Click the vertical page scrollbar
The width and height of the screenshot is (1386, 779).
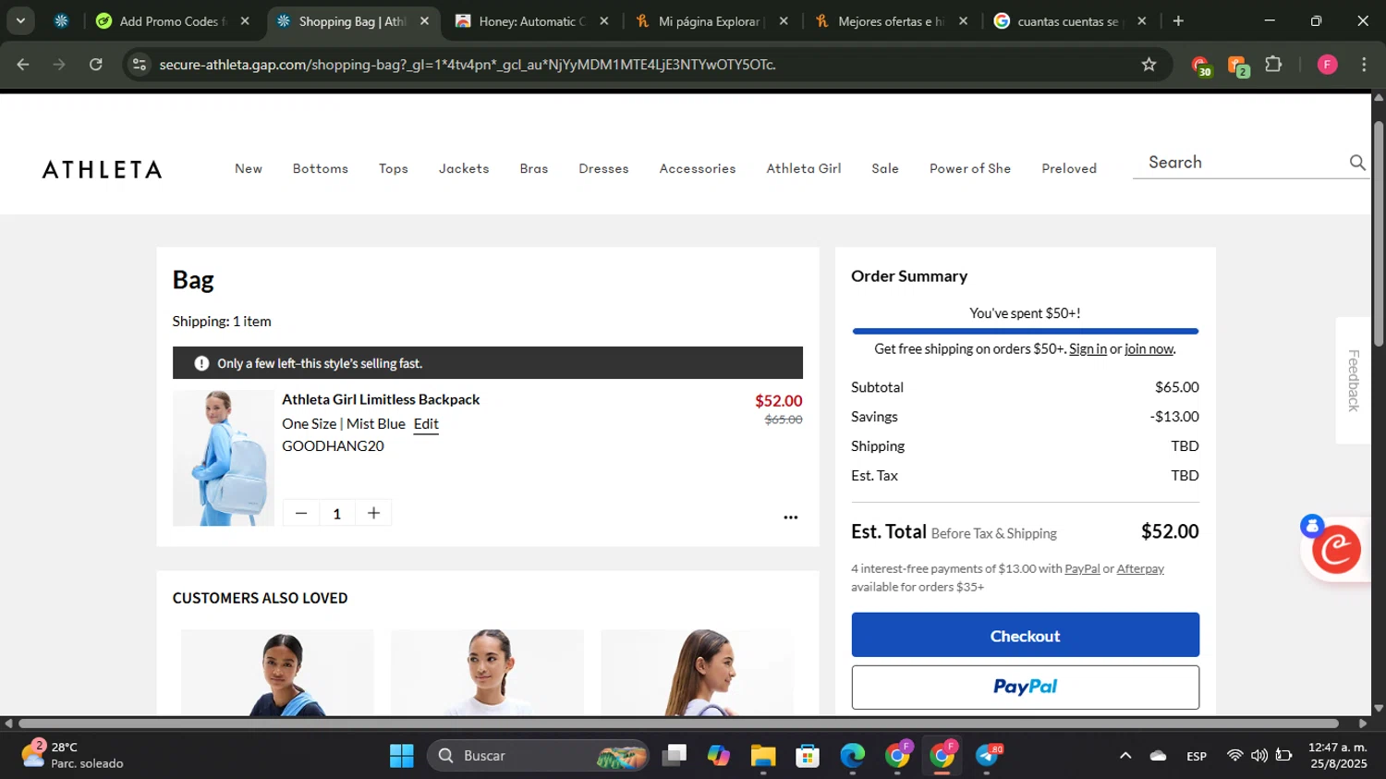pyautogui.click(x=1379, y=234)
